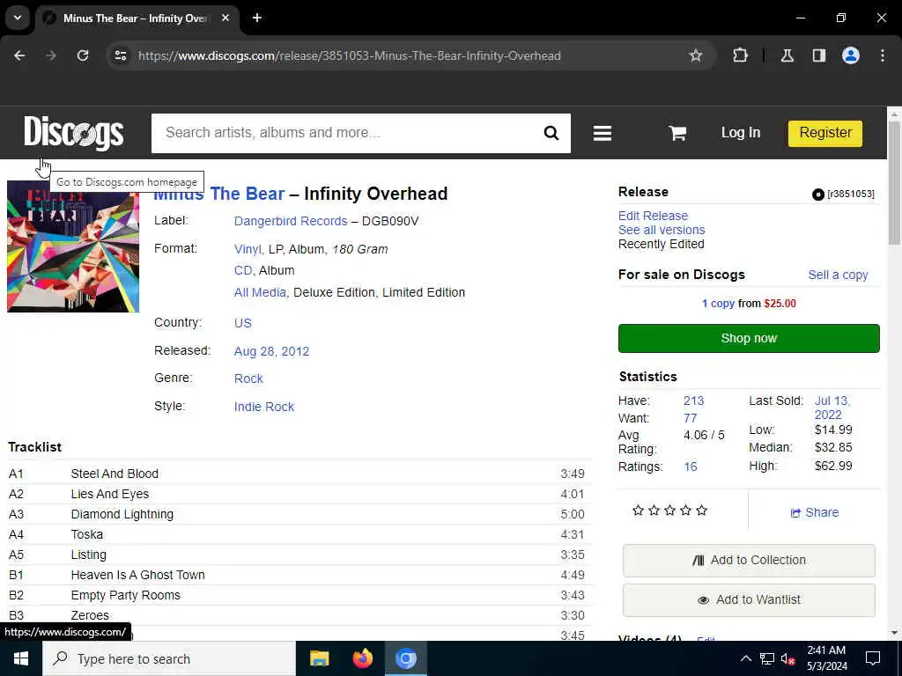
Task: Open See all versions link
Action: pyautogui.click(x=662, y=230)
